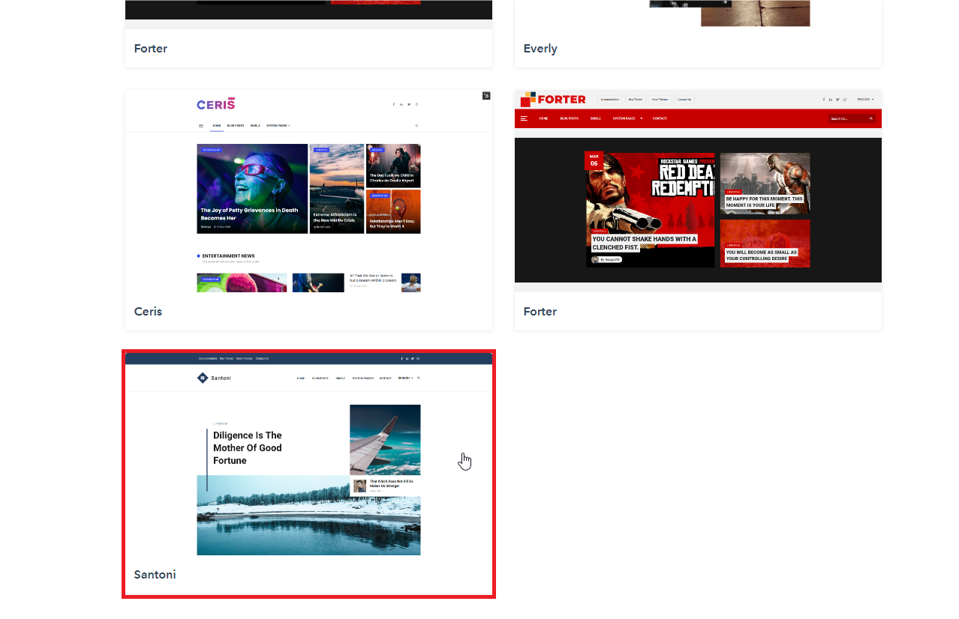Image resolution: width=959 pixels, height=619 pixels.
Task: Click the Forter logo in the preview header
Action: click(x=553, y=99)
